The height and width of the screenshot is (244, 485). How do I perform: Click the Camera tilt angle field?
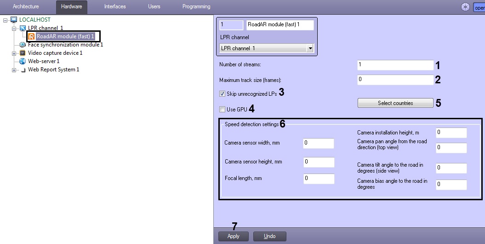click(451, 168)
